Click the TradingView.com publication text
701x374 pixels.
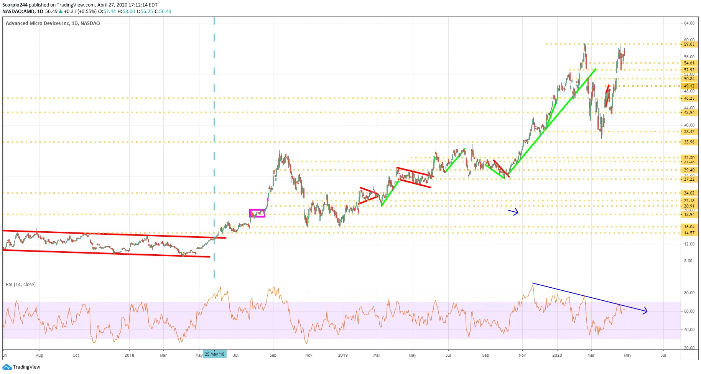click(76, 5)
